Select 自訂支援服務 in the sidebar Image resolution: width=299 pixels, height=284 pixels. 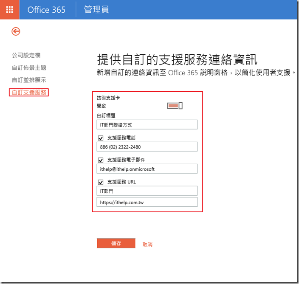pos(29,92)
